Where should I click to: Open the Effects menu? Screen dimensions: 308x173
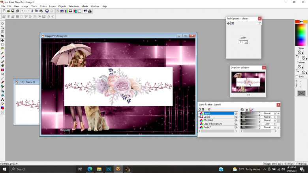34,6
